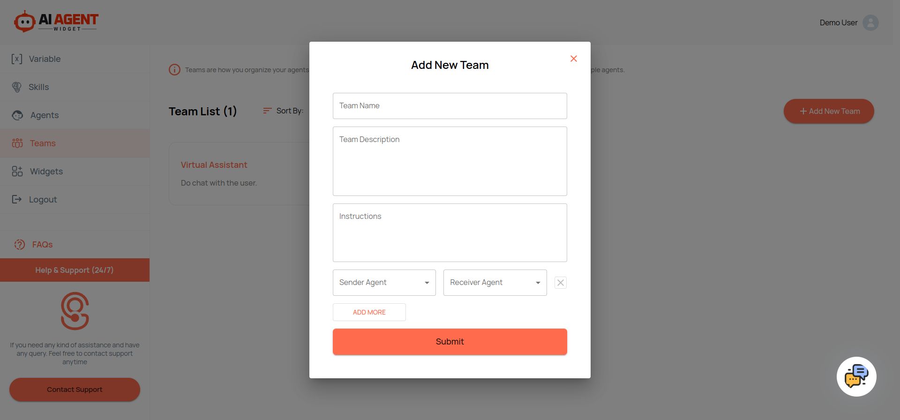The width and height of the screenshot is (900, 420).
Task: Click the info icon beside Teams description
Action: [x=174, y=70]
